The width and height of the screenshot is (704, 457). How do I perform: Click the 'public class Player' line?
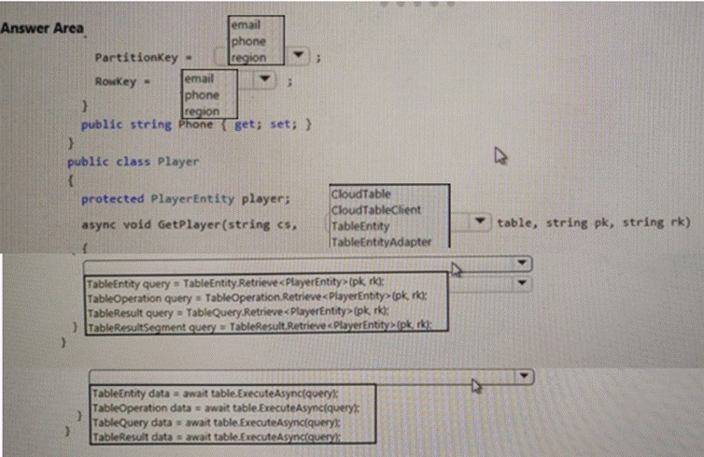(133, 162)
